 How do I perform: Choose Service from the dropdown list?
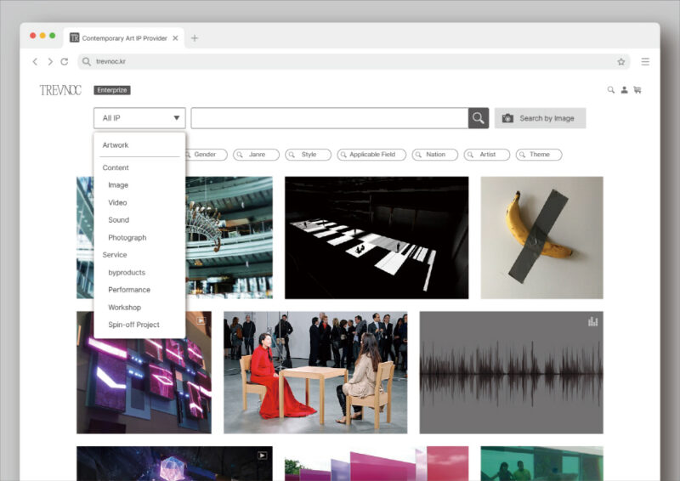click(x=115, y=255)
